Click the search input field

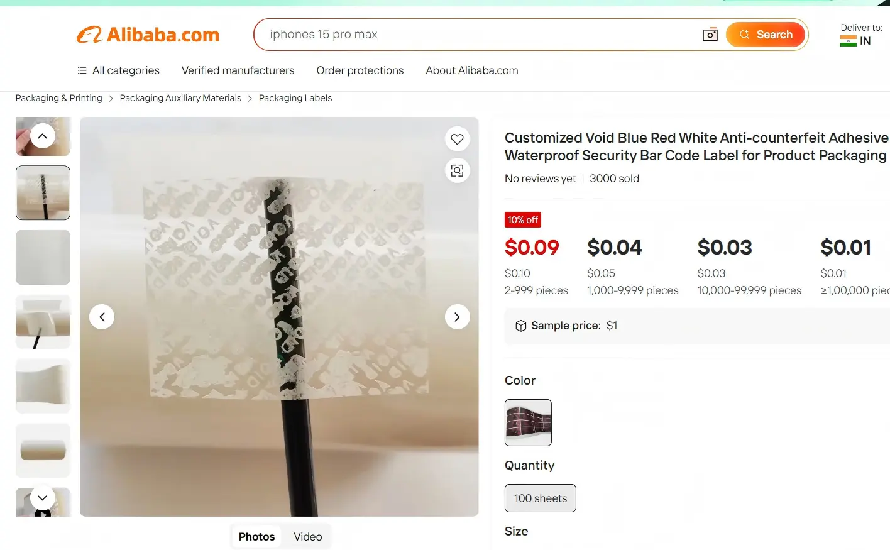tap(481, 35)
